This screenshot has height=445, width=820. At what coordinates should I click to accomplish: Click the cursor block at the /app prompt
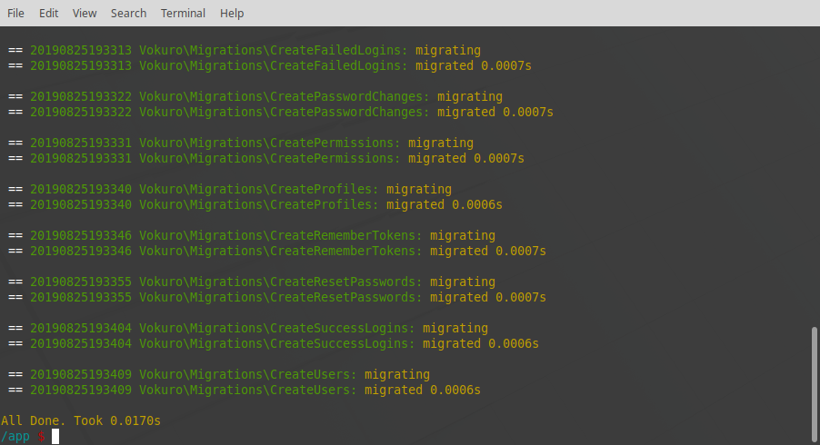[55, 437]
